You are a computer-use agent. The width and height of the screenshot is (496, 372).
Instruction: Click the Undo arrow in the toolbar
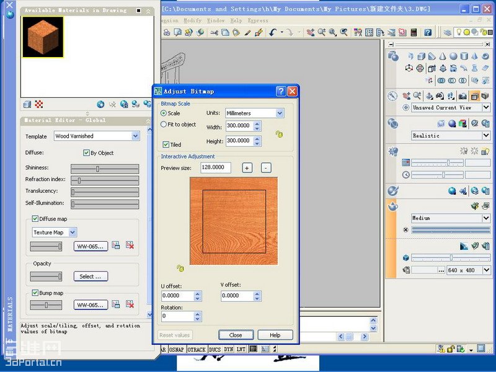[x=273, y=32]
